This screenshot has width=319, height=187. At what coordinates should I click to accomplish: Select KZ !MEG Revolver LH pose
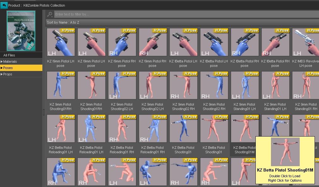[306, 42]
